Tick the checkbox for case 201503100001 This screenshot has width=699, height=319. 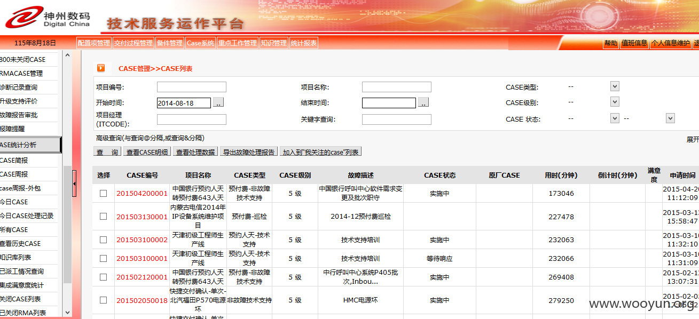[x=104, y=259]
